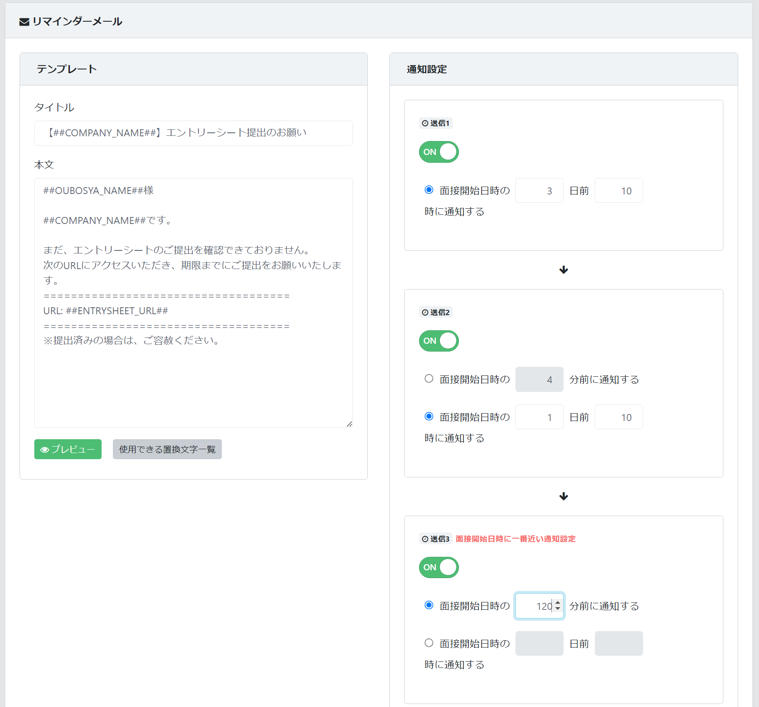Screen dimensions: 759x707
Task: Click 送信2 minutes field showing 4
Action: [x=539, y=379]
